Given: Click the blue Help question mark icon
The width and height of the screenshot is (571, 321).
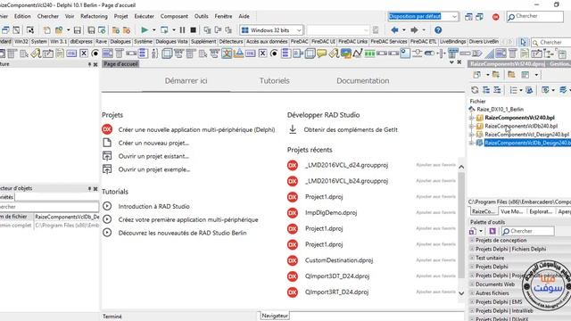Looking at the screenshot, I should click(438, 29).
